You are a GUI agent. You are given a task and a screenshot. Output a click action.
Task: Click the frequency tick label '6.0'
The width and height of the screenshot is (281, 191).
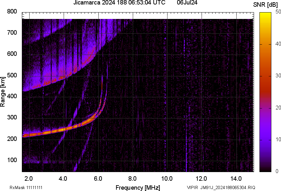[98, 179]
